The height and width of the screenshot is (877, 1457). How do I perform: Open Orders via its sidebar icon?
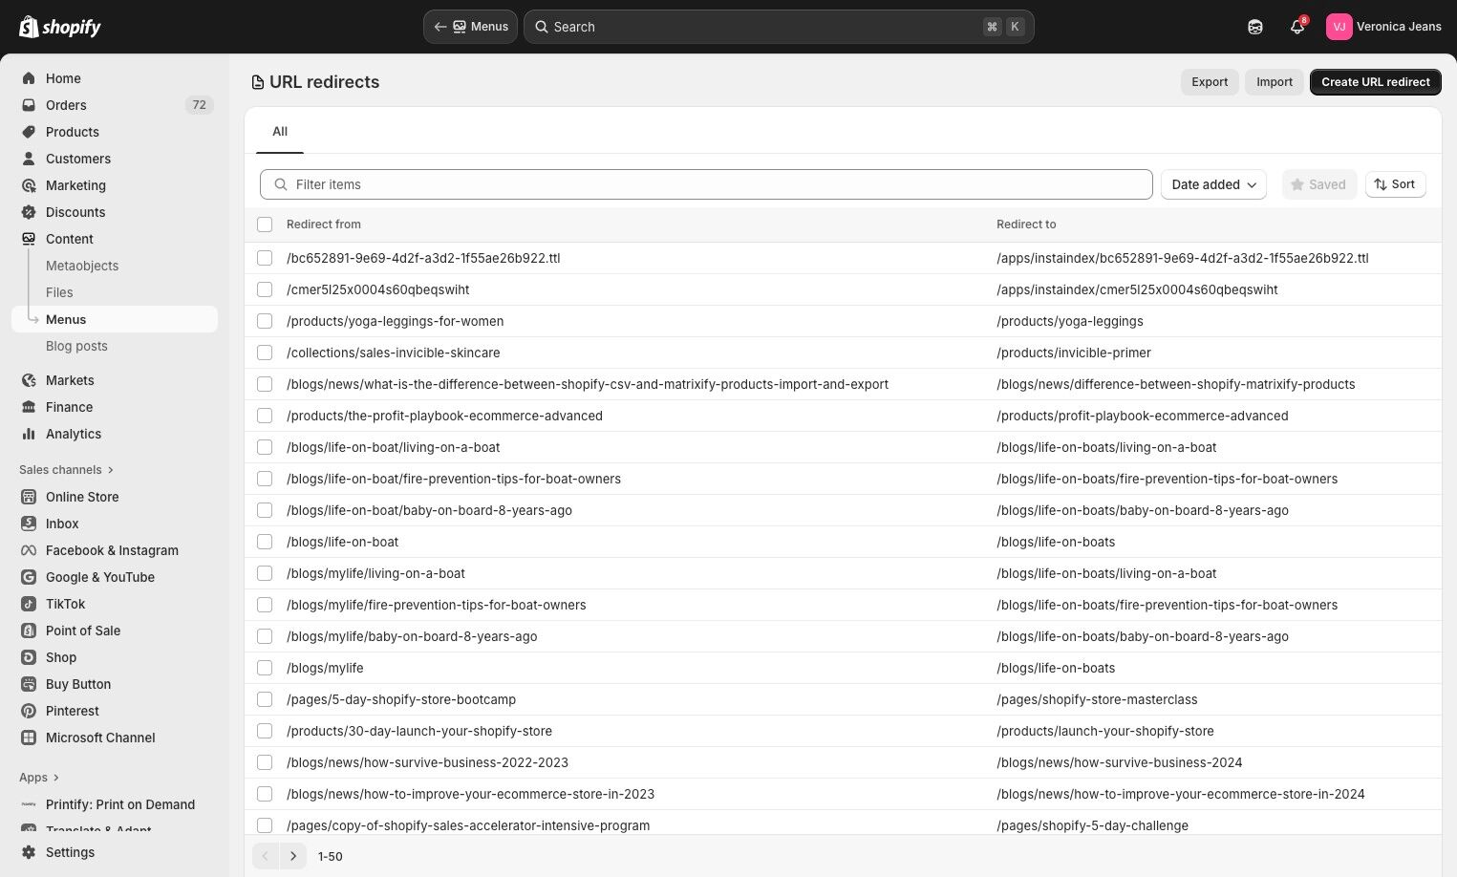[29, 105]
